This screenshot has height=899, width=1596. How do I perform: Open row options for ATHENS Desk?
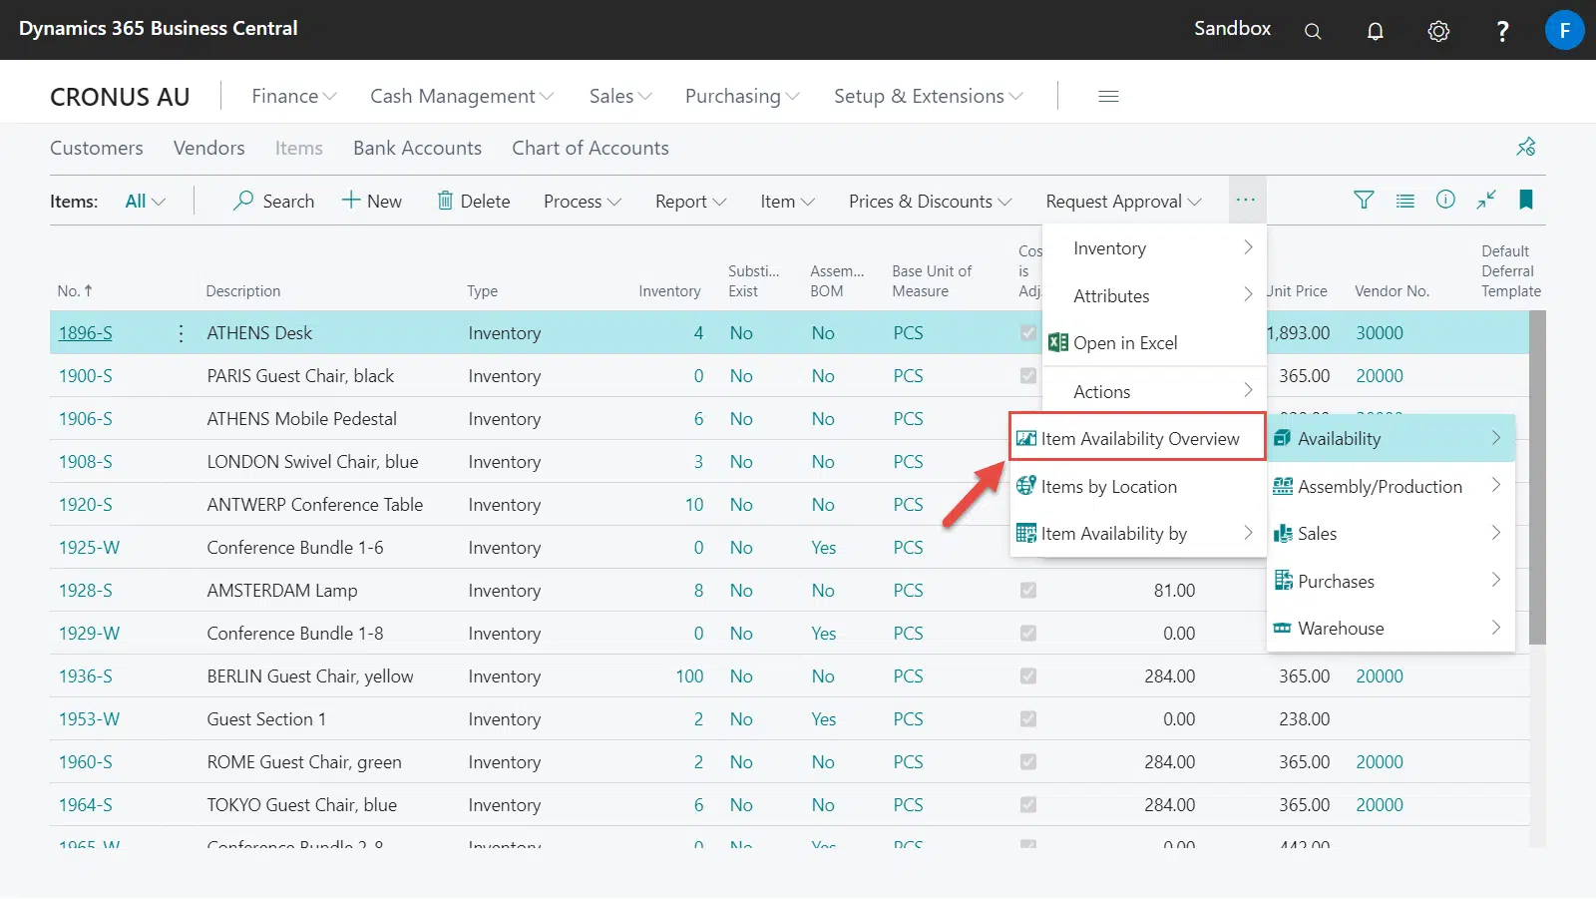coord(181,333)
